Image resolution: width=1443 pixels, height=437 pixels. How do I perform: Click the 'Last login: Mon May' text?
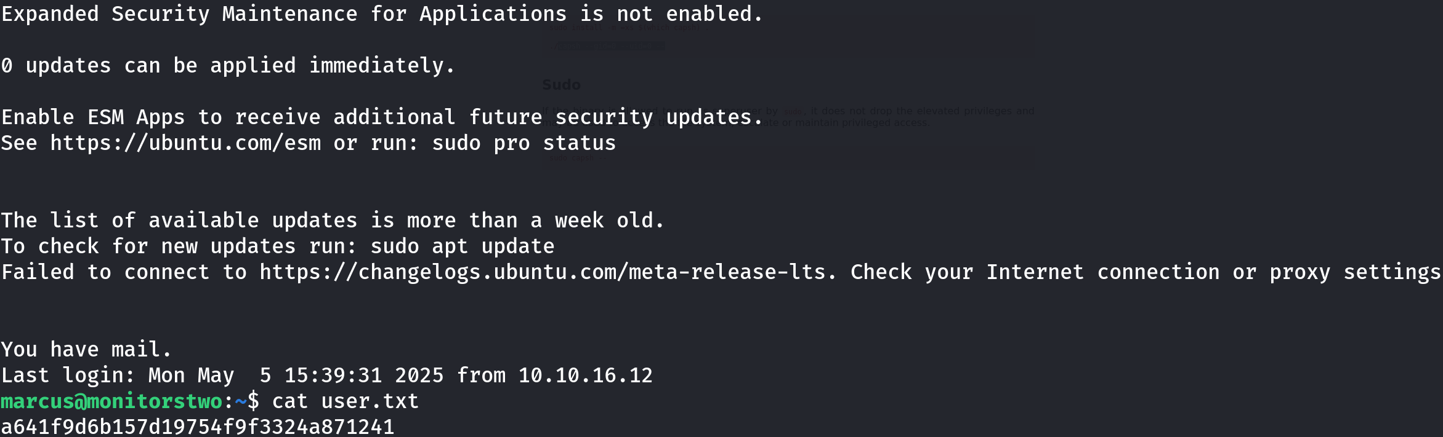[x=118, y=376]
